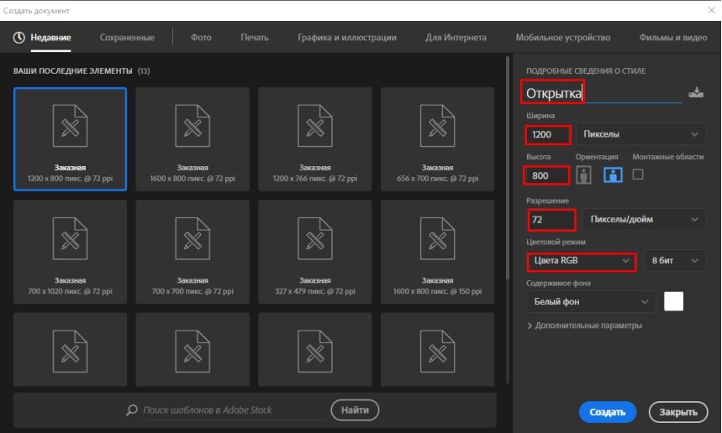
Task: Open the Фото tab
Action: point(201,38)
